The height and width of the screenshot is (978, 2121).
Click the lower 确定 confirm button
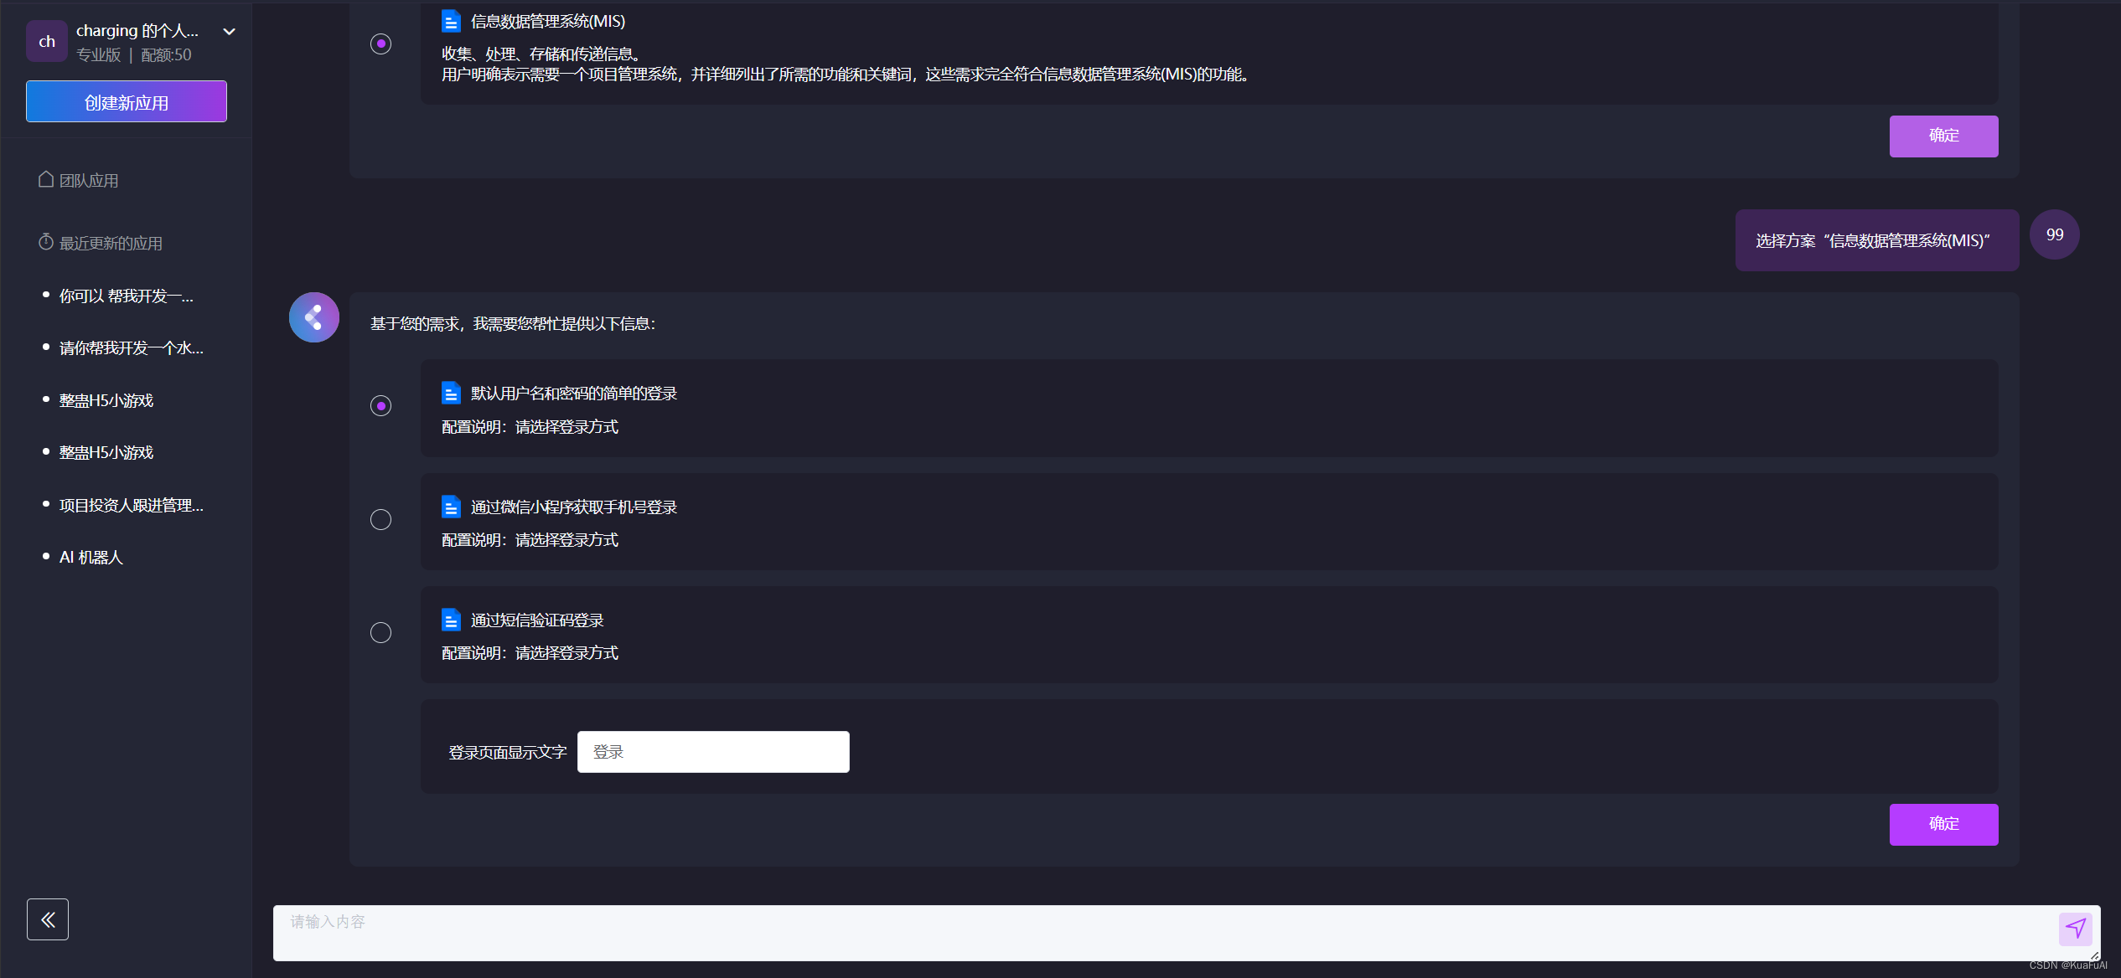(1943, 824)
